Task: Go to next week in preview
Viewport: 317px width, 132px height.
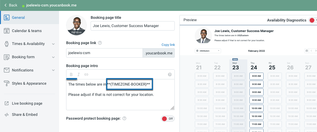Action: [315, 51]
